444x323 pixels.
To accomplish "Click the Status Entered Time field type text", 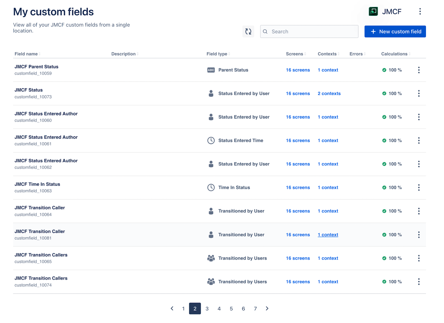I will 241,141.
